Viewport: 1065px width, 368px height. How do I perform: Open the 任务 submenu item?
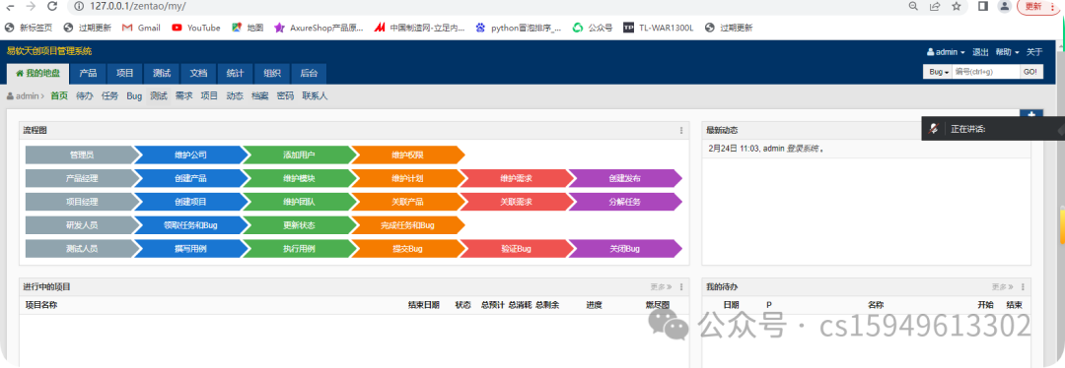[109, 96]
